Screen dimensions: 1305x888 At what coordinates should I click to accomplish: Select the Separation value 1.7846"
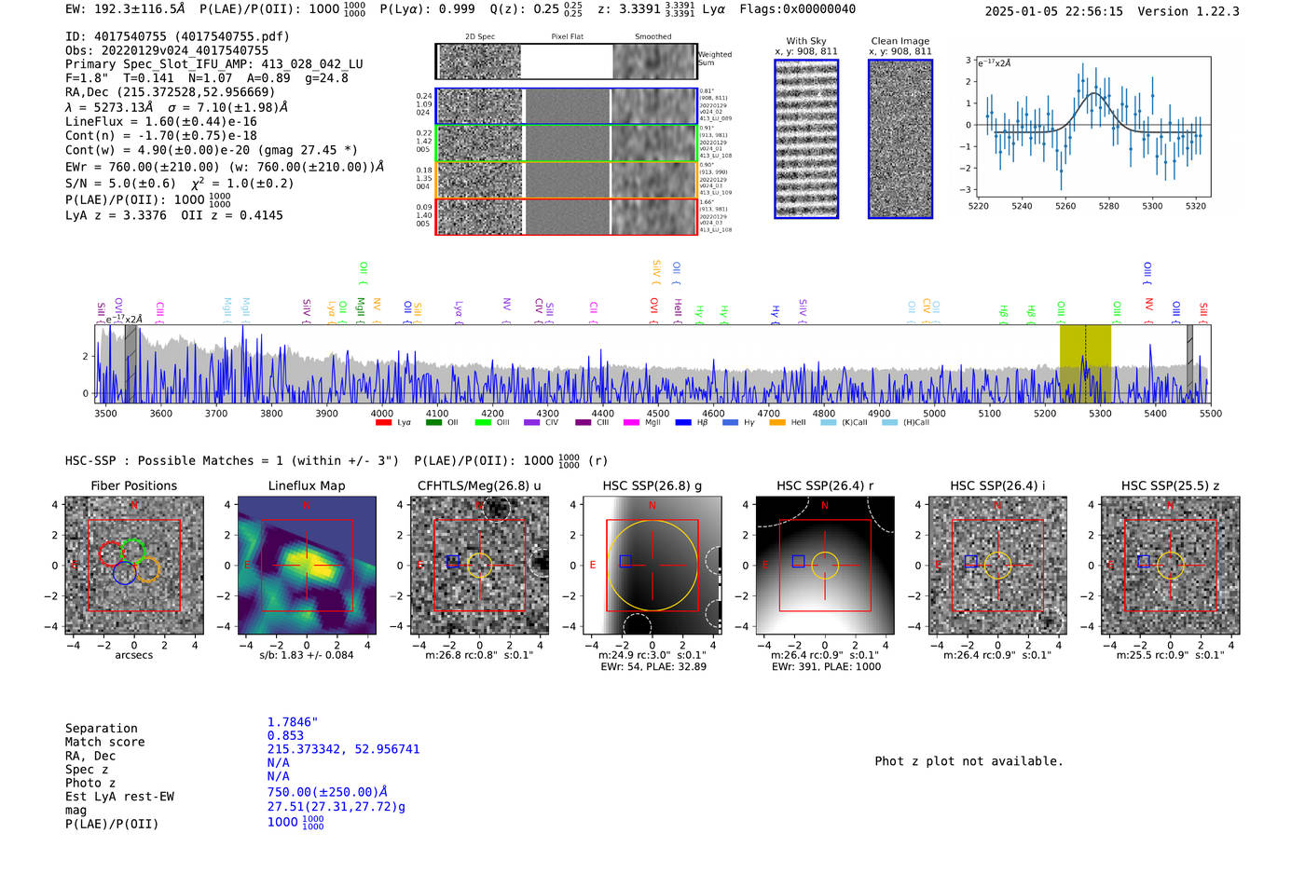pos(293,722)
